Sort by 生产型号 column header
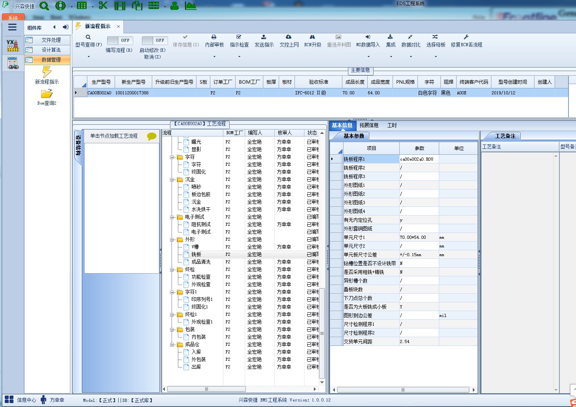 tap(101, 82)
